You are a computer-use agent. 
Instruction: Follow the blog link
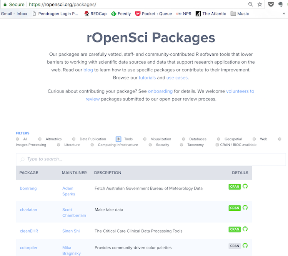(x=88, y=70)
